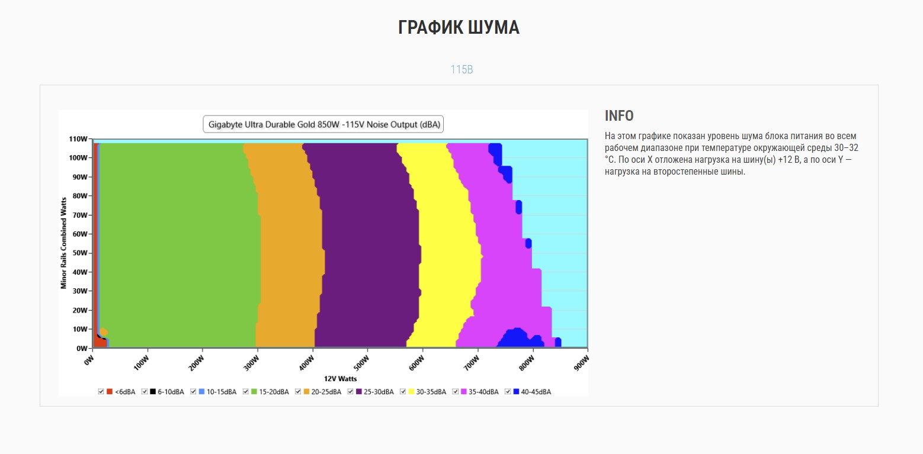Click the Gigabyte Ultra Durable Gold chart title
923x454 pixels.
pos(323,124)
